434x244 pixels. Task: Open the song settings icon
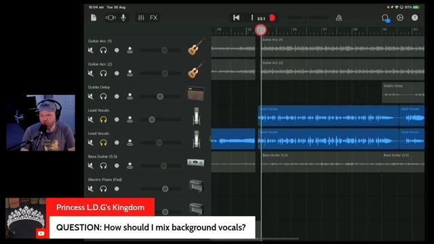point(400,18)
